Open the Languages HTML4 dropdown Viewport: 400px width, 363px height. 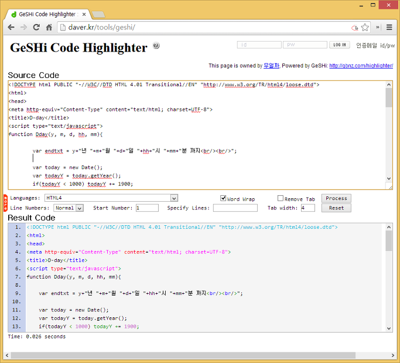(x=111, y=198)
